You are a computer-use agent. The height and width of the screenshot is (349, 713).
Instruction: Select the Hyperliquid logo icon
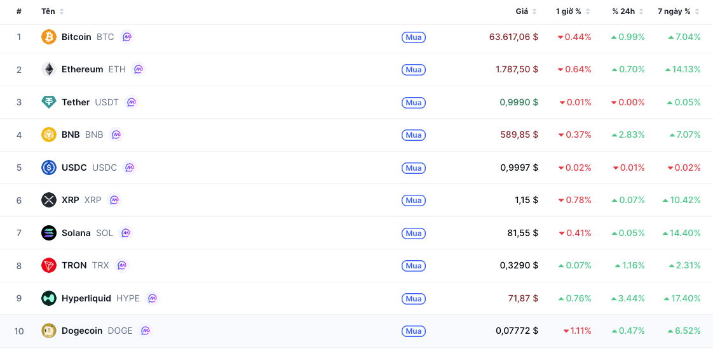click(49, 298)
